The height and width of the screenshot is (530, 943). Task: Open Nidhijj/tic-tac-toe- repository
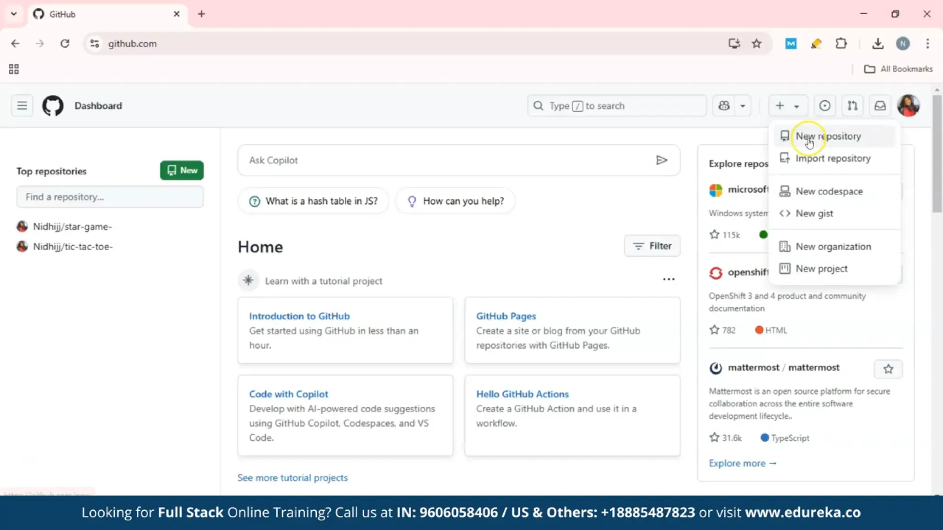[x=73, y=247]
